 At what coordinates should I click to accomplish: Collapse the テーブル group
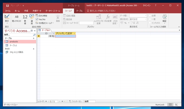click(34, 38)
